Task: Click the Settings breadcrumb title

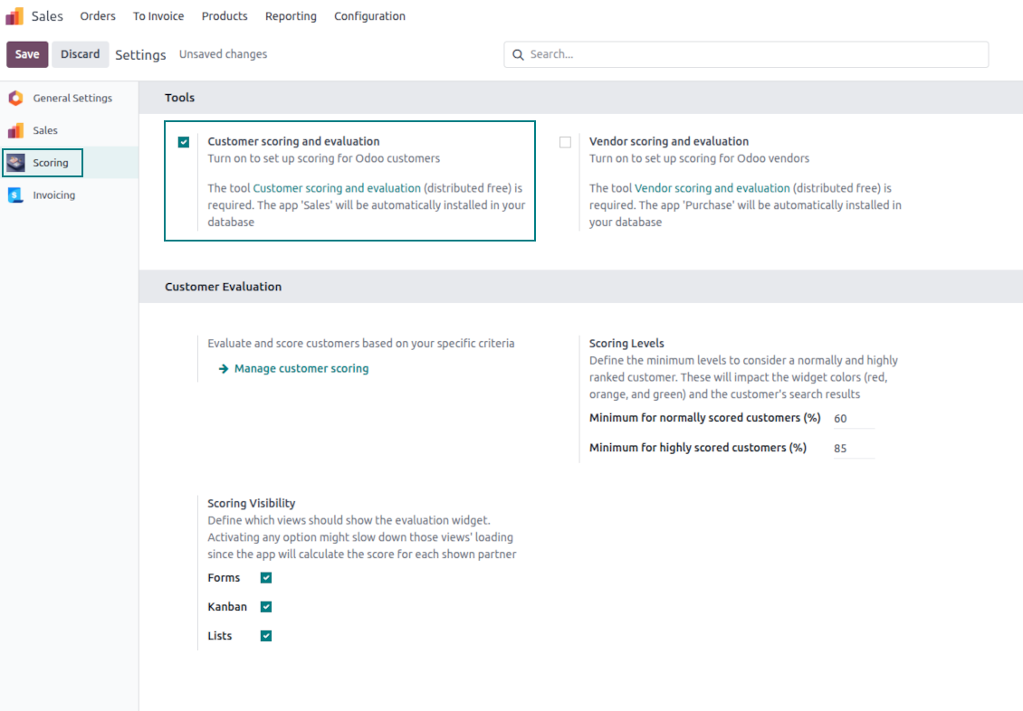Action: [x=141, y=55]
